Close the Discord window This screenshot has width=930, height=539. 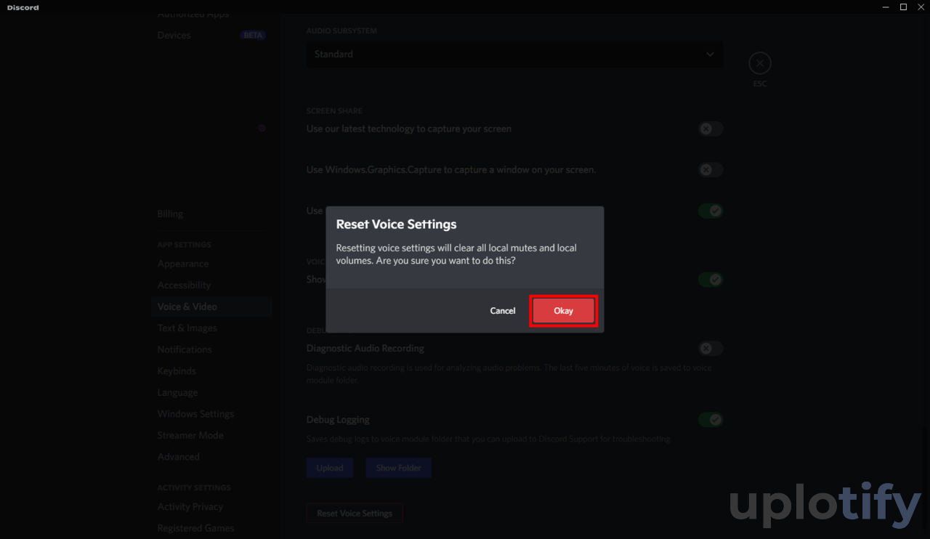point(921,7)
